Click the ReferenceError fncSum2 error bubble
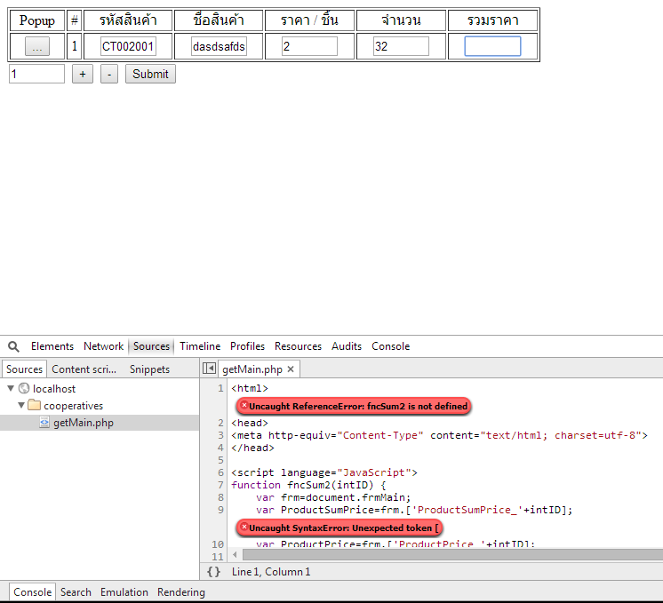The width and height of the screenshot is (663, 603). tap(354, 406)
